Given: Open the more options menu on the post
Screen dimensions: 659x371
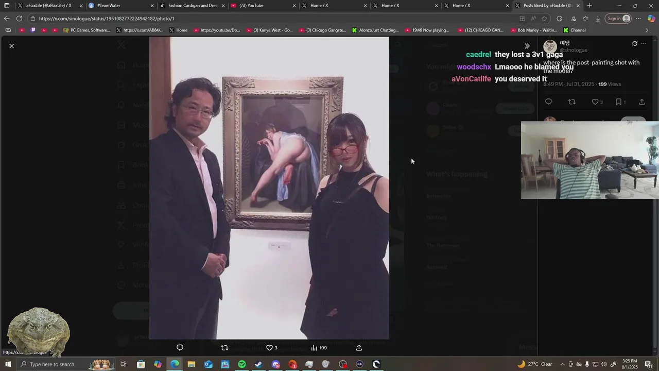Looking at the screenshot, I should (x=644, y=44).
